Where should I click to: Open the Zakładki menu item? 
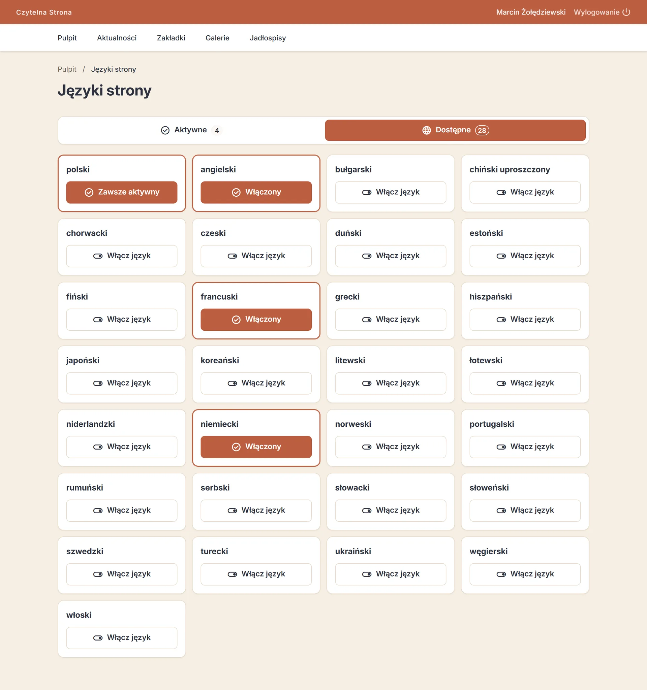coord(171,38)
